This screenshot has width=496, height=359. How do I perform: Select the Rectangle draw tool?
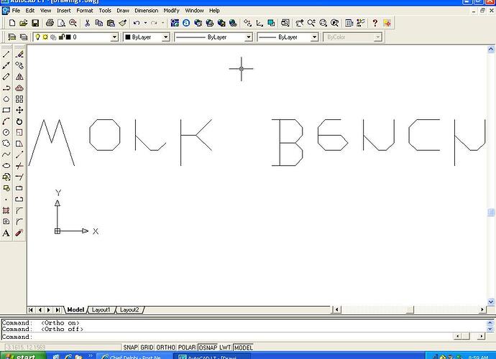[x=6, y=110]
